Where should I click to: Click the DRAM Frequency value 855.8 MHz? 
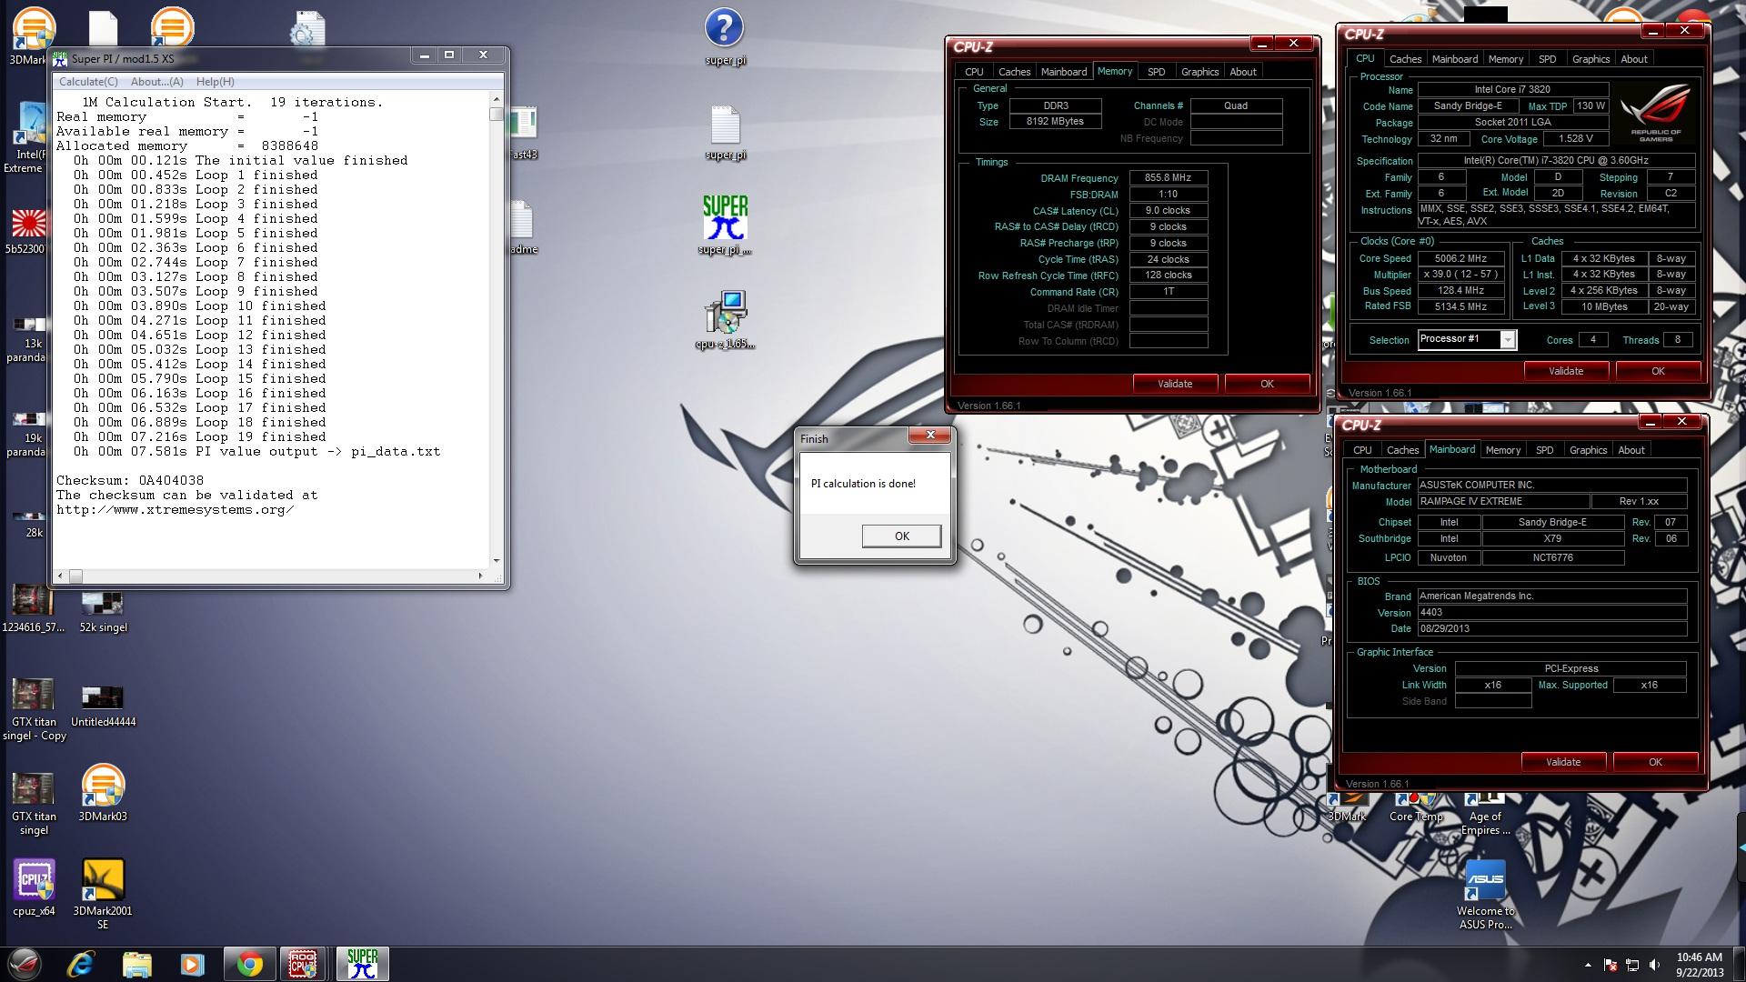(x=1168, y=178)
